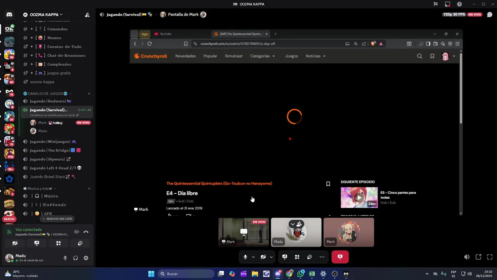The height and width of the screenshot is (280, 497).
Task: Open microphone options arrow in call bar
Action: click(253, 257)
